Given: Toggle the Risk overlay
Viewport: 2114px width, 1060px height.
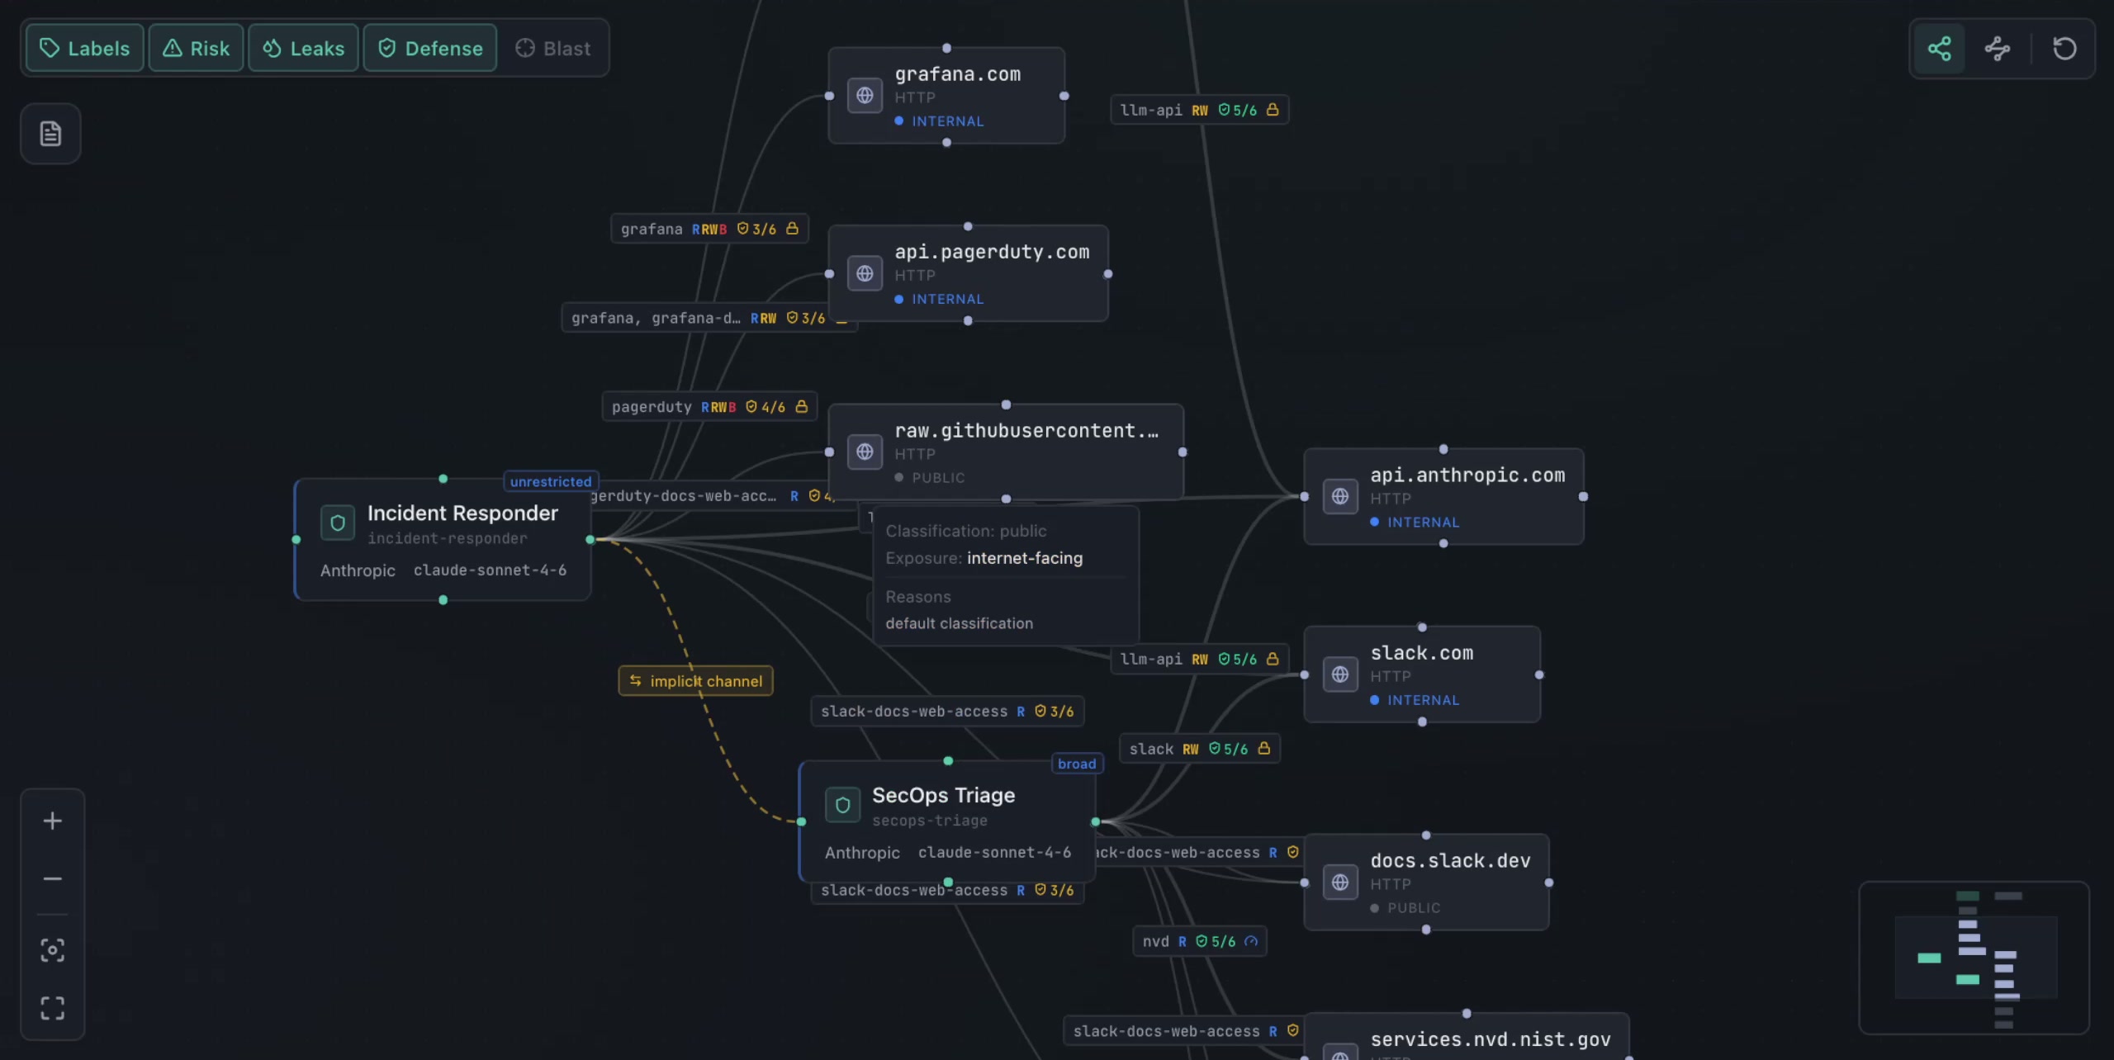Looking at the screenshot, I should tap(196, 48).
